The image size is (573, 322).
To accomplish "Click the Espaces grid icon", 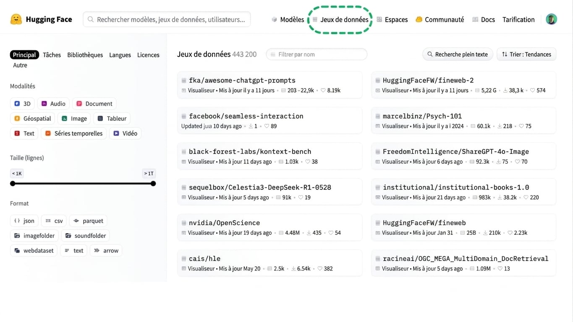I will pos(379,19).
